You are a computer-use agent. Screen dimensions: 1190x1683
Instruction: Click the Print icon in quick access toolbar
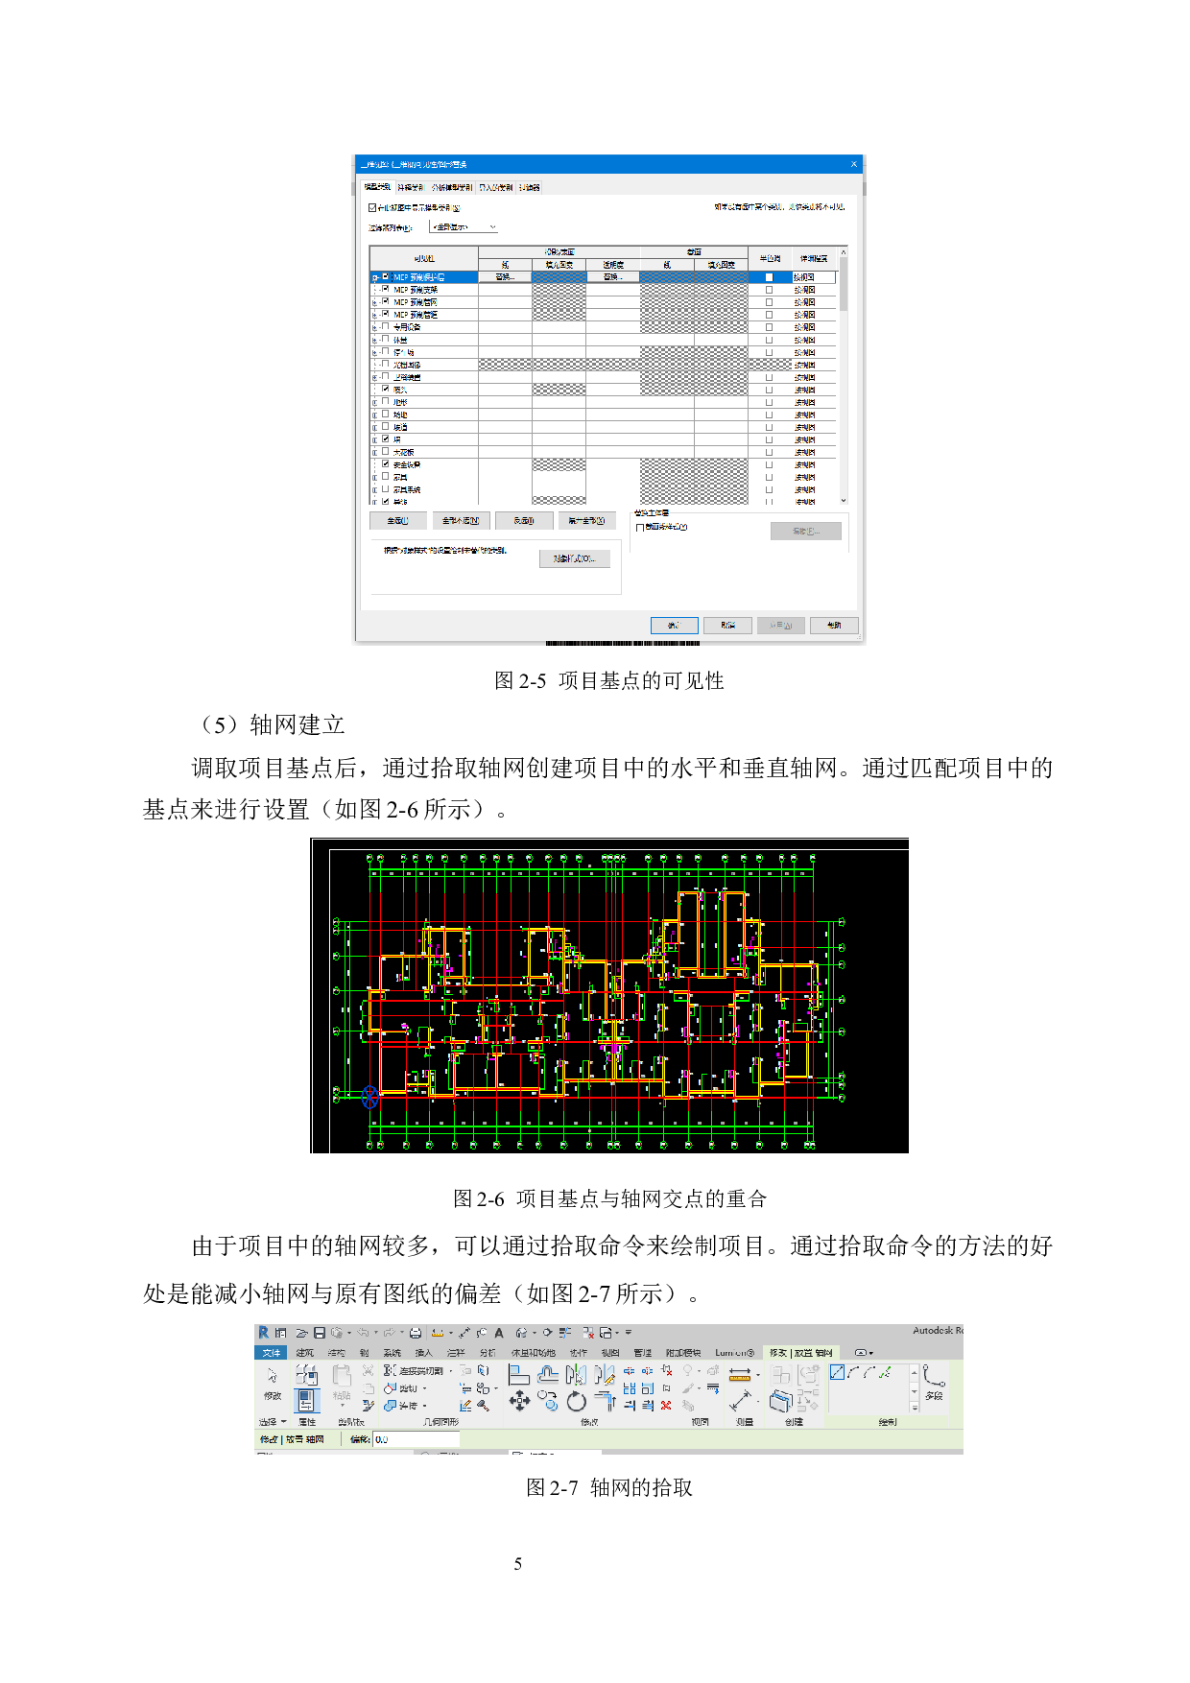[x=416, y=1333]
